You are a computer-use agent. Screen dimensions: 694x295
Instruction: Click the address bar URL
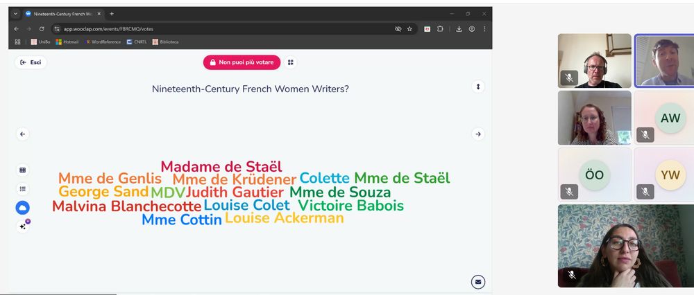click(x=108, y=28)
